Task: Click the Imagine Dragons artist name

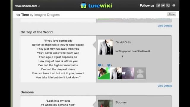Action: coord(47,15)
